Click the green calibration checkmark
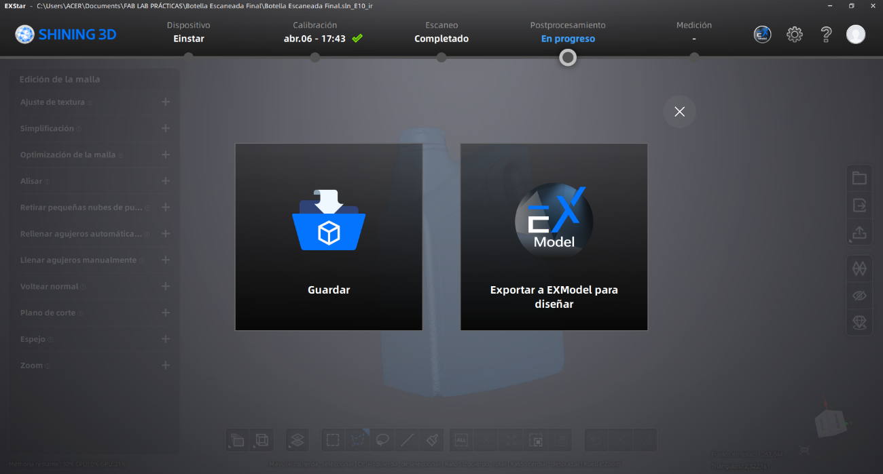Viewport: 883px width, 474px height. 357,39
